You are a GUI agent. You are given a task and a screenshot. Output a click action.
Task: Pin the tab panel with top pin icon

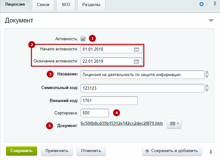tap(215, 4)
